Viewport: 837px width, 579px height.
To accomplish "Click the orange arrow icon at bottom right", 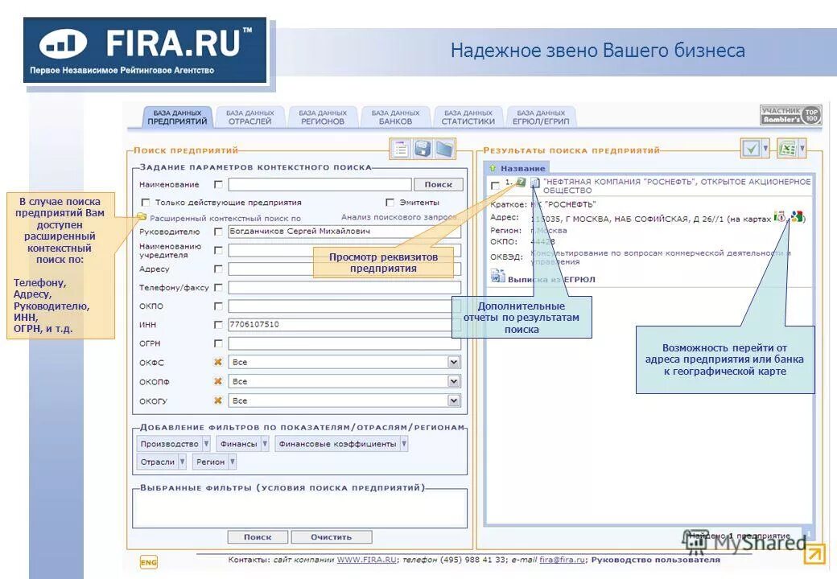I will tap(814, 554).
